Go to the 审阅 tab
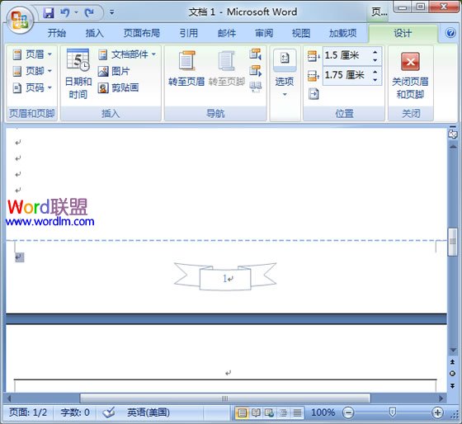 tap(264, 33)
